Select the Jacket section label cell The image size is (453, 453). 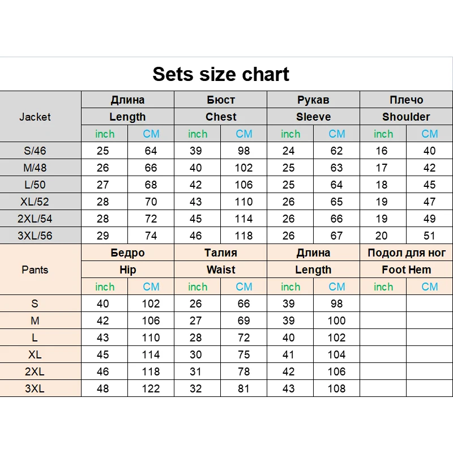pos(35,117)
